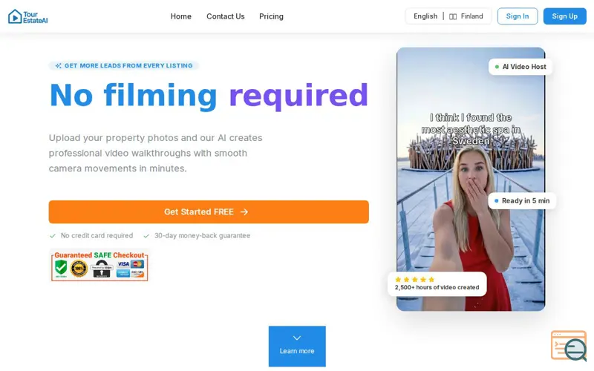Click the sparkle icon beside Get More Leads
Viewport: 594px width, 371px height.
point(59,66)
